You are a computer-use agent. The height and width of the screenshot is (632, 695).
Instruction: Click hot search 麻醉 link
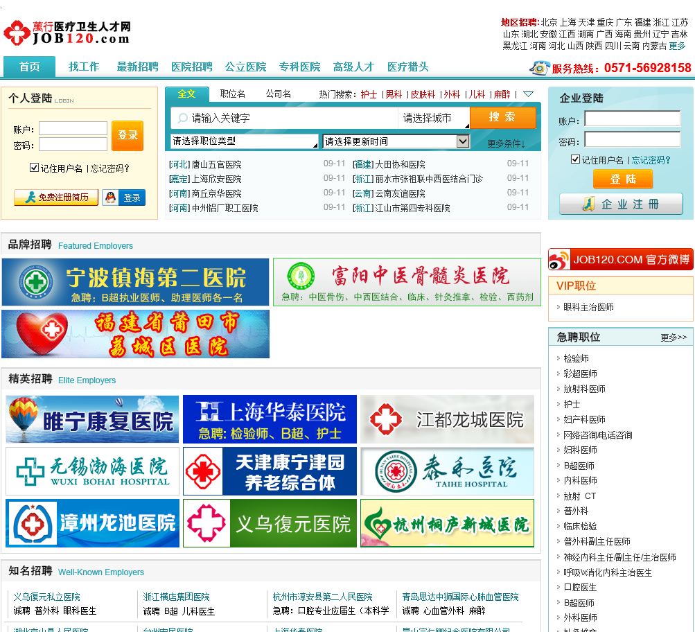click(x=502, y=94)
